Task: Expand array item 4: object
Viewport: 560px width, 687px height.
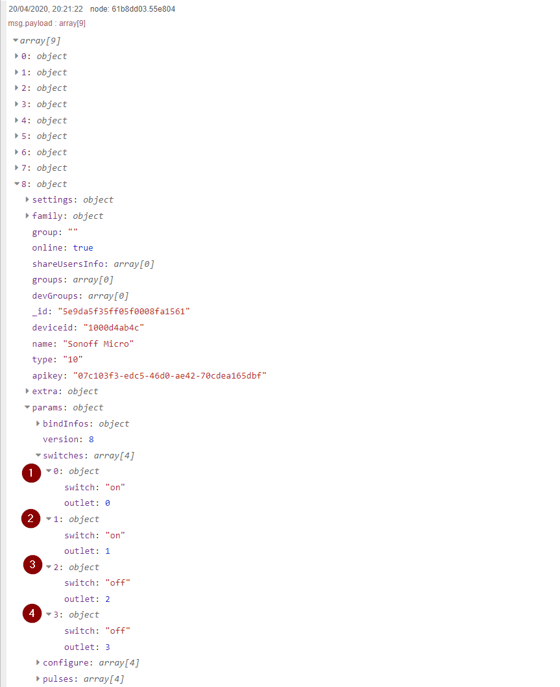Action: (16, 120)
